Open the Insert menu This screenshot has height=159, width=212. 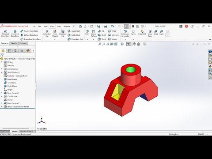tap(52, 26)
